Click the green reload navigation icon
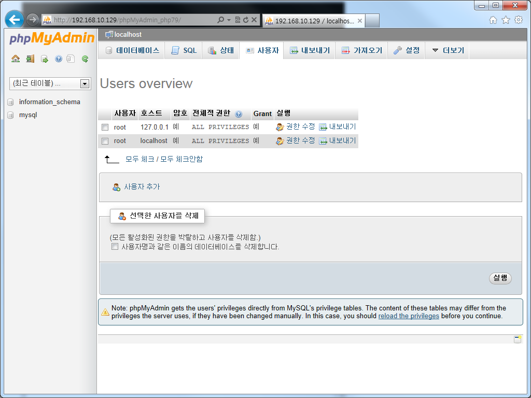 (x=85, y=59)
